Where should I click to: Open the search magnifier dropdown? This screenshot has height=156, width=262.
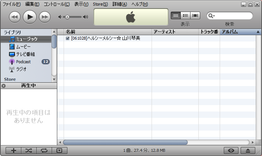click(x=211, y=16)
